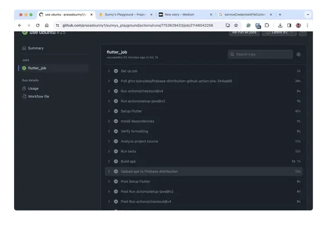Viewport: 327px width, 229px height.
Task: Click Post Run actions/setup-java@v2 step label
Action: 147,191
